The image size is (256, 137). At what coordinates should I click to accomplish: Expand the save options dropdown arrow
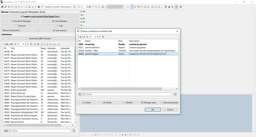click(x=106, y=7)
